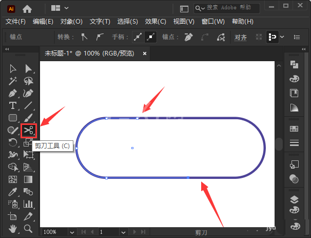The image size is (311, 238).
Task: Open the 编辑(E) menu
Action: coord(43,22)
